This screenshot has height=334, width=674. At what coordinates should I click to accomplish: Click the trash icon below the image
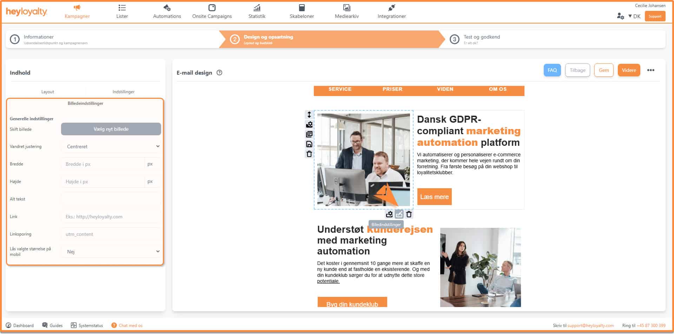(x=409, y=214)
